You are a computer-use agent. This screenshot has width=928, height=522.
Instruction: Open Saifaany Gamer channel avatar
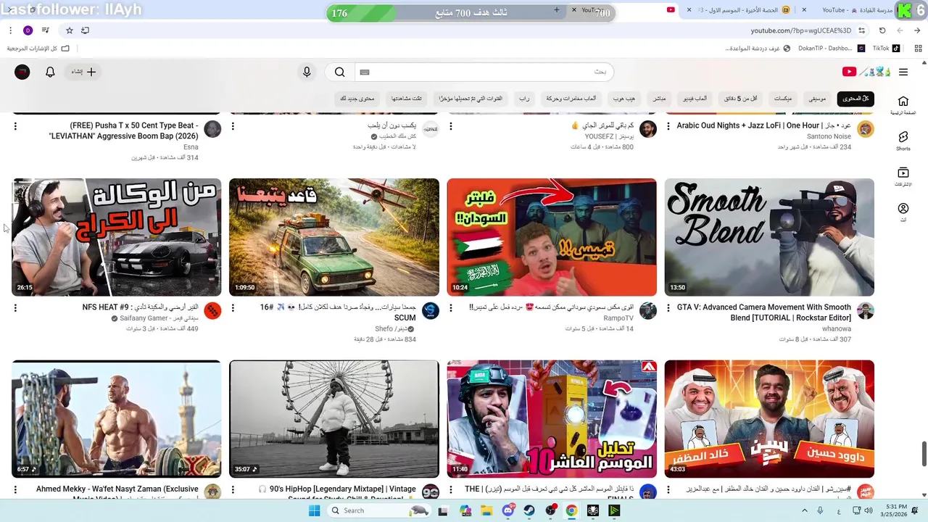tap(212, 311)
